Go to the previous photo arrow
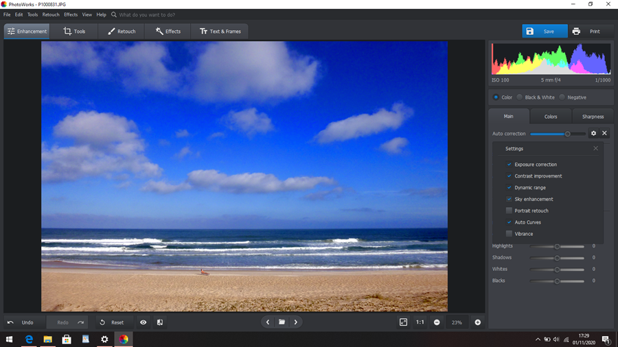 (268, 322)
